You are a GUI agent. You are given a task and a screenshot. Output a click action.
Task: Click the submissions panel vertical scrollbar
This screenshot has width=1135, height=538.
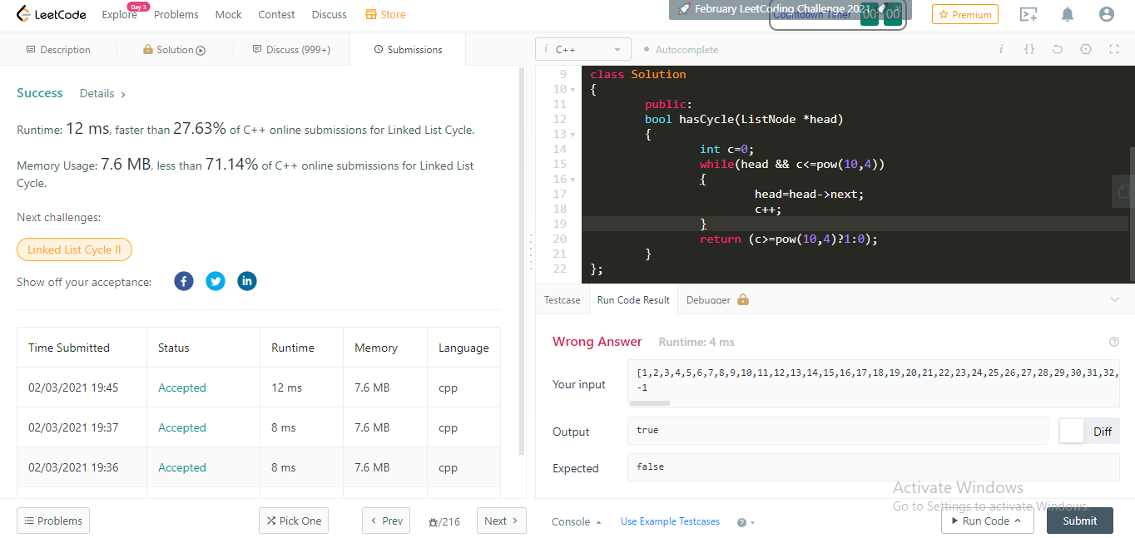click(522, 260)
